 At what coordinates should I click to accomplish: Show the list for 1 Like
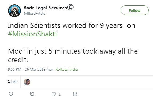(13, 81)
